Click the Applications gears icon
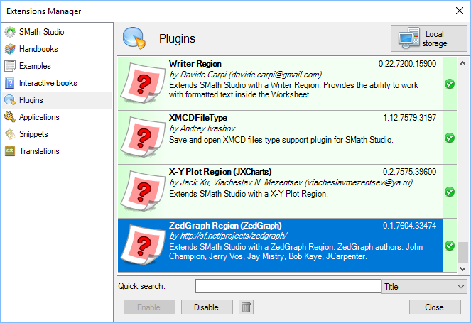Viewport: 471px width, 323px height. [x=10, y=117]
